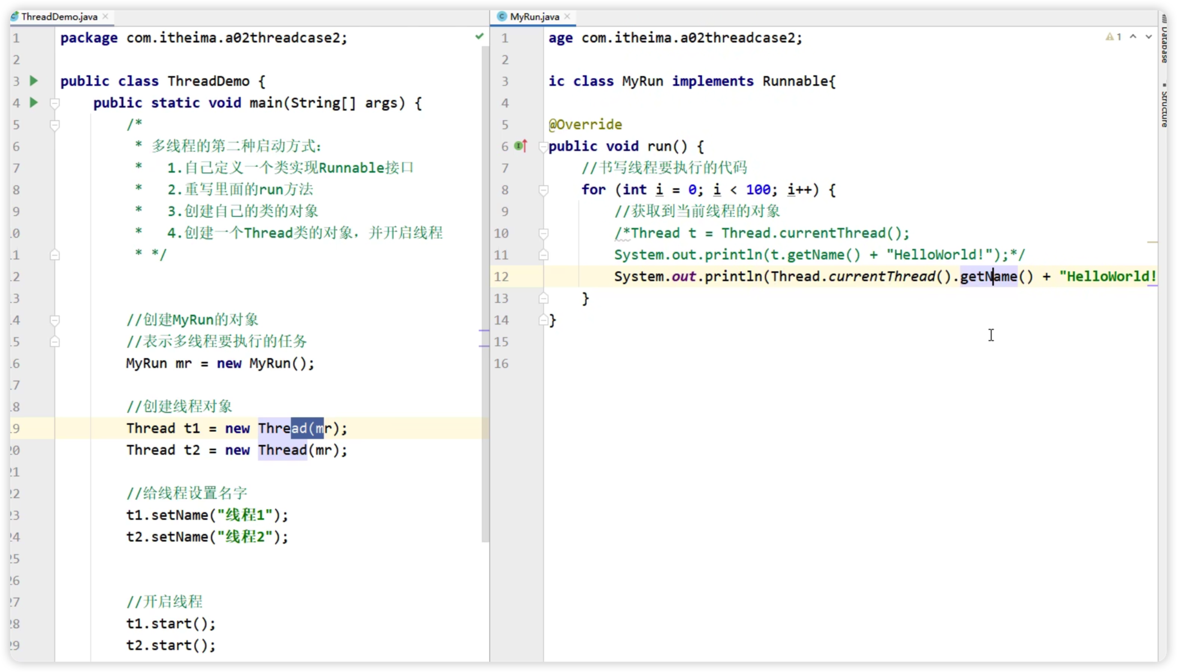Click the green inspection checkmark in ThreadDemo

click(x=479, y=36)
